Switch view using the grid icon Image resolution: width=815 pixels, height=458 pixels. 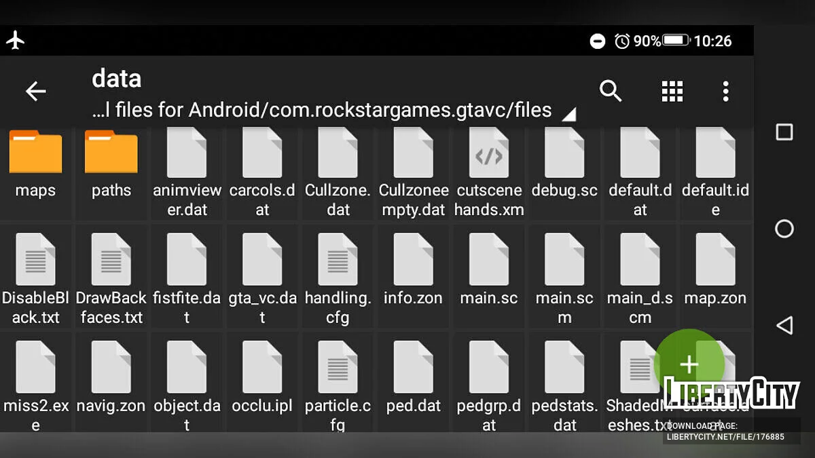click(x=672, y=91)
